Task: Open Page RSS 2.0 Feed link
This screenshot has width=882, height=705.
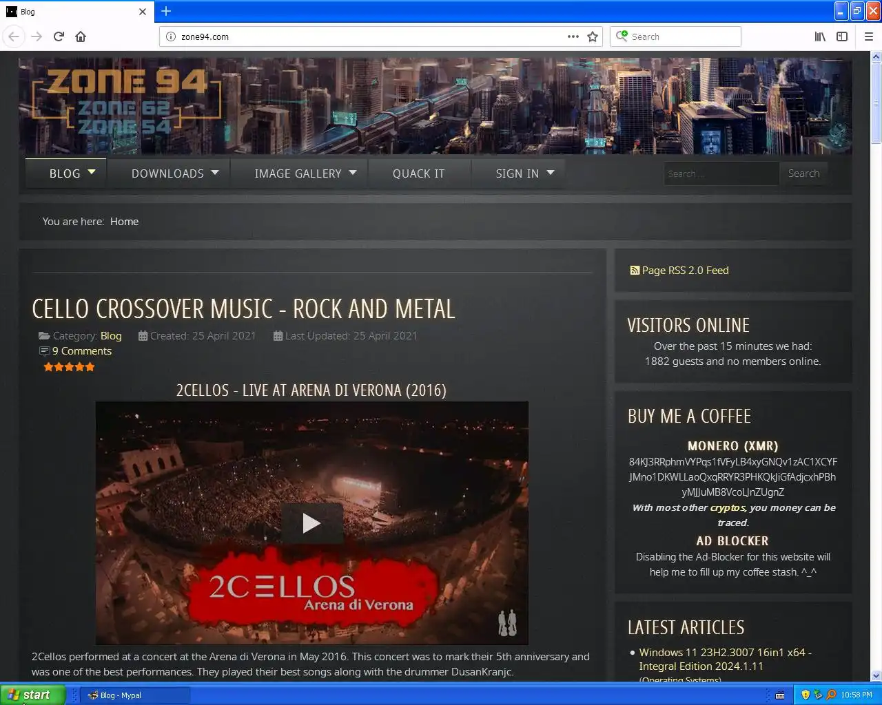Action: coord(685,271)
